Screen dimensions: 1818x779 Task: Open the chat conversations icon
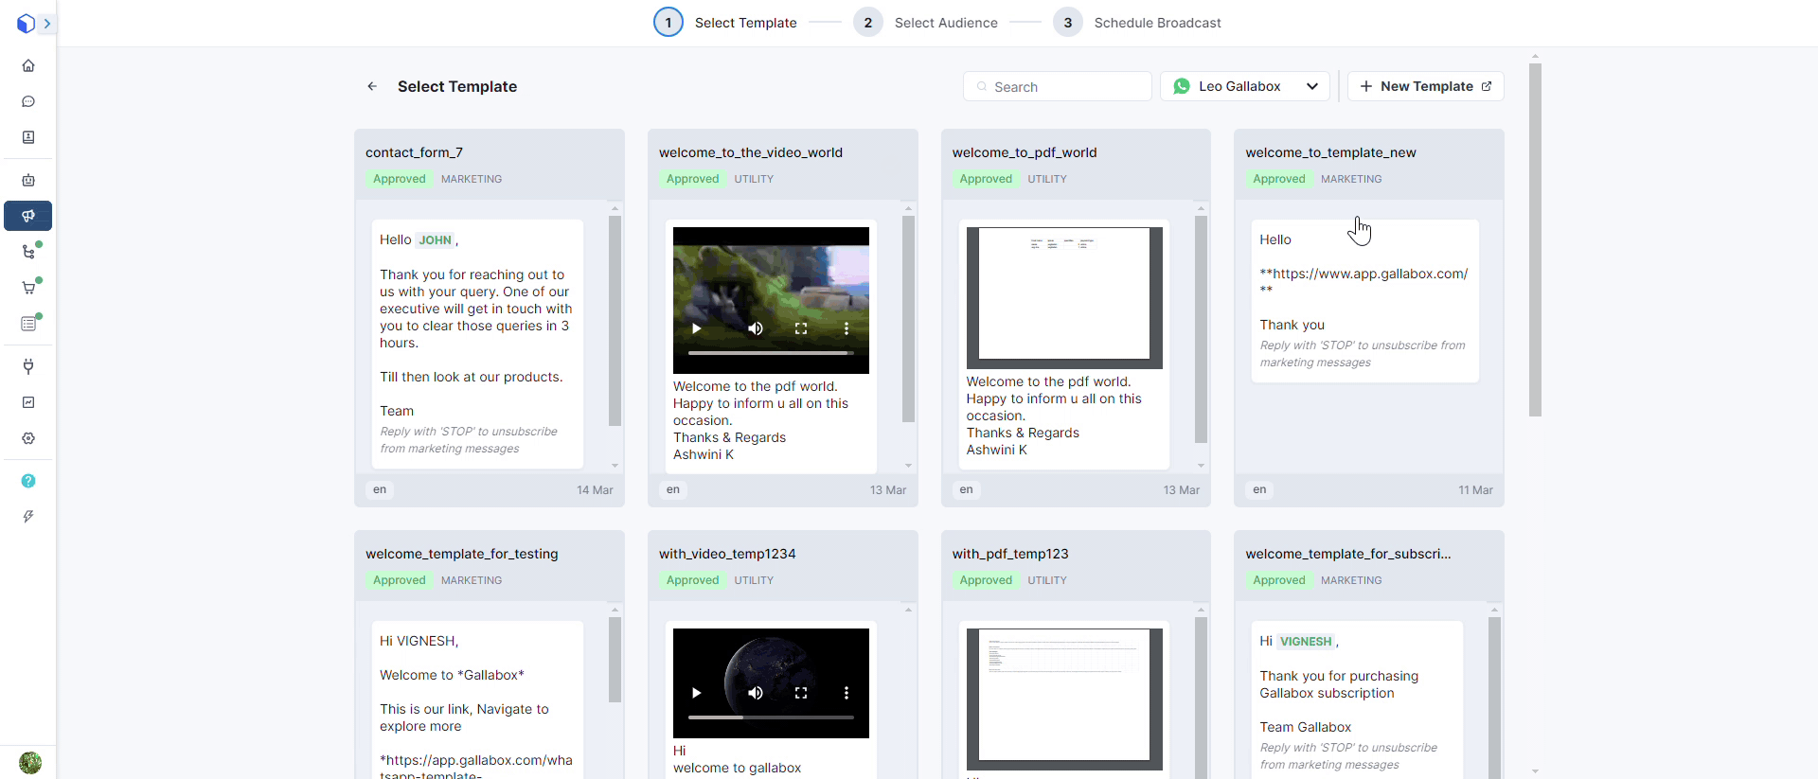(x=28, y=101)
